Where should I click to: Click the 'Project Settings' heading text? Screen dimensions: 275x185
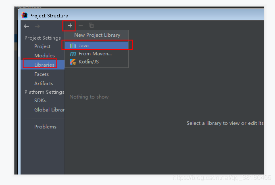click(x=43, y=38)
